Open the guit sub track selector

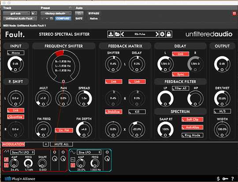(x=16, y=14)
